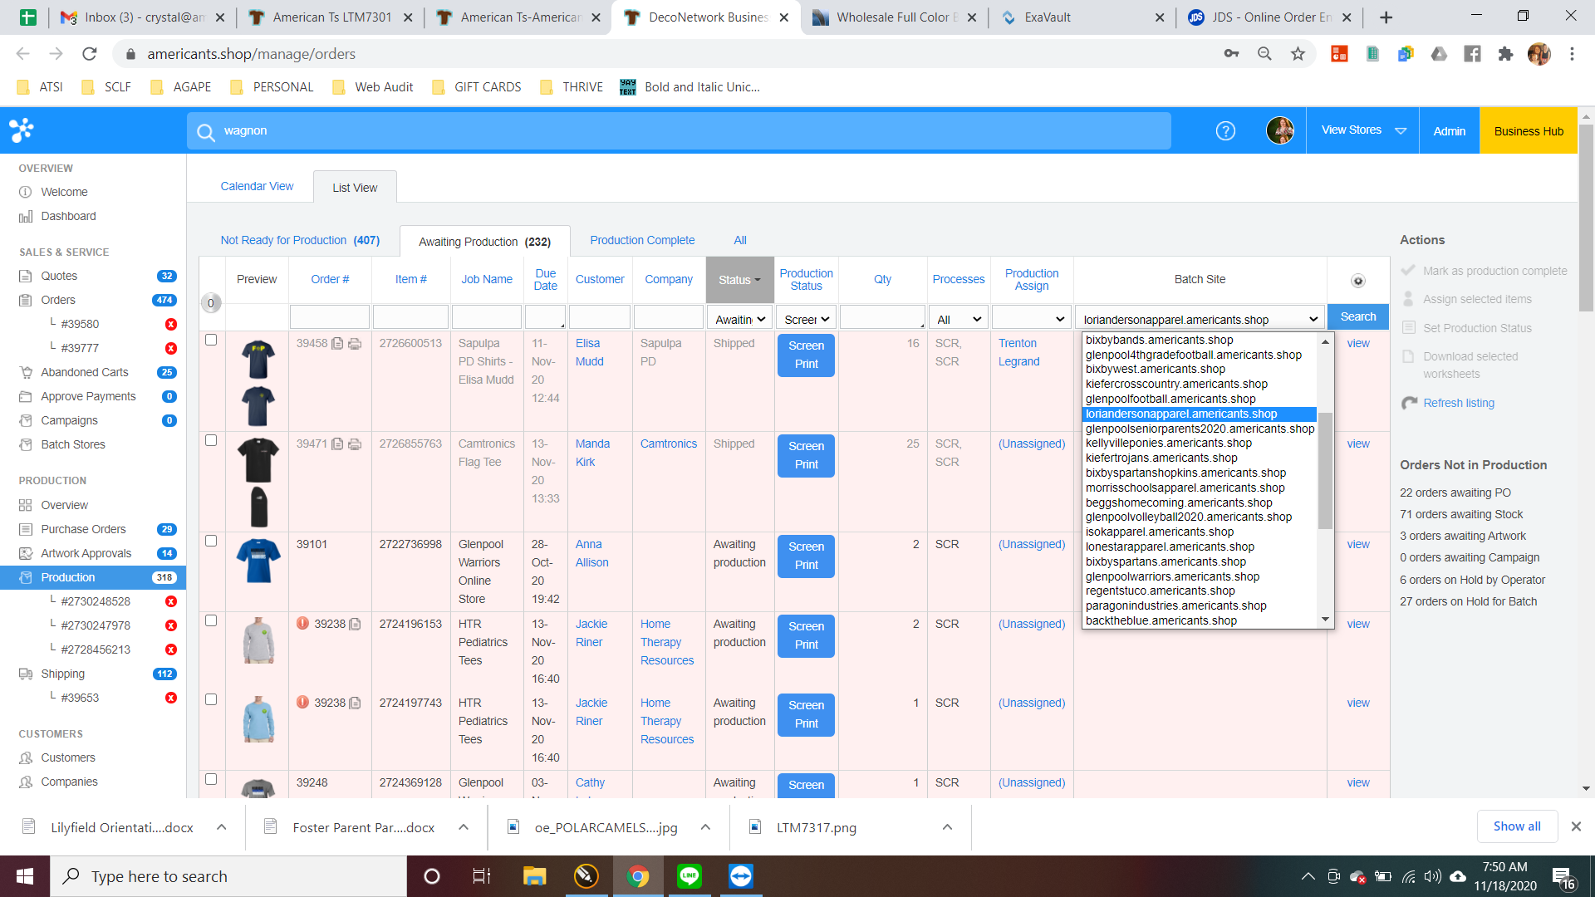1595x897 pixels.
Task: Select the checkbox for order 39101
Action: (x=211, y=541)
